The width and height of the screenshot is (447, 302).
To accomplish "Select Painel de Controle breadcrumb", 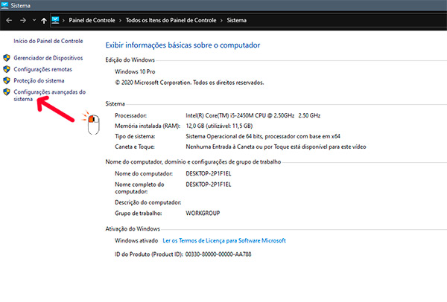I will pos(92,20).
